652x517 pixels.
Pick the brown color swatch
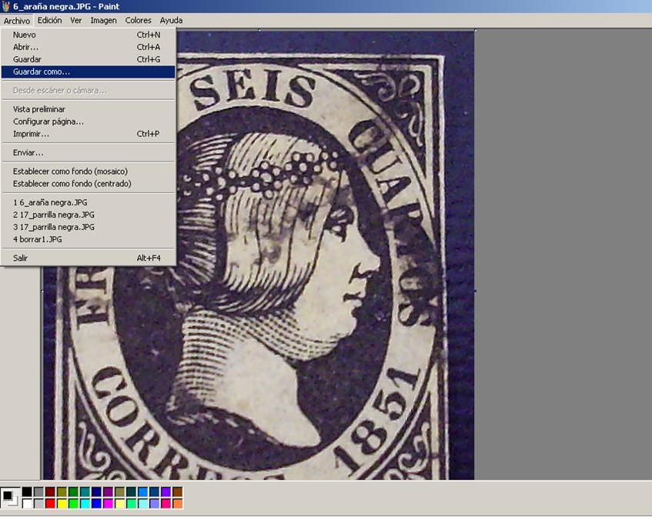click(178, 492)
